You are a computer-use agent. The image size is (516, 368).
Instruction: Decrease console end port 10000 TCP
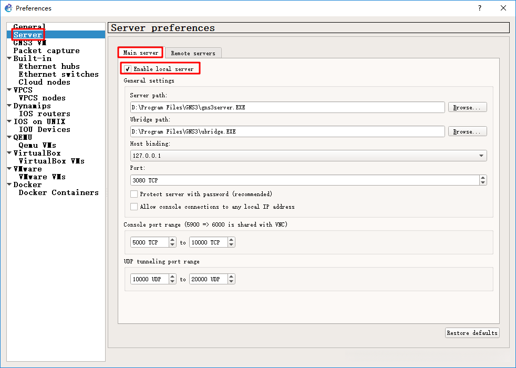click(231, 245)
